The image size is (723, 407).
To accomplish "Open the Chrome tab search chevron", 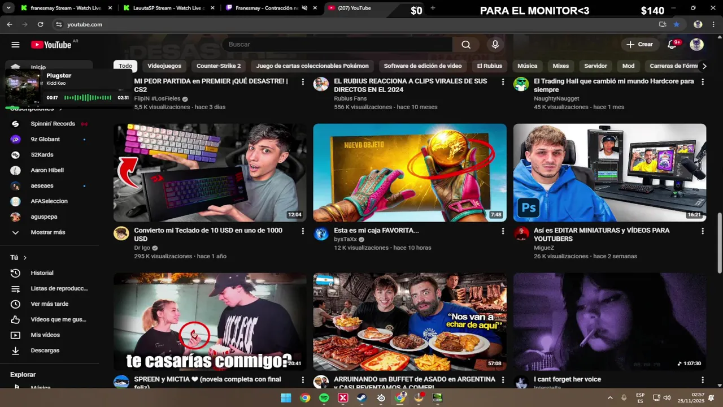I will point(7,8).
